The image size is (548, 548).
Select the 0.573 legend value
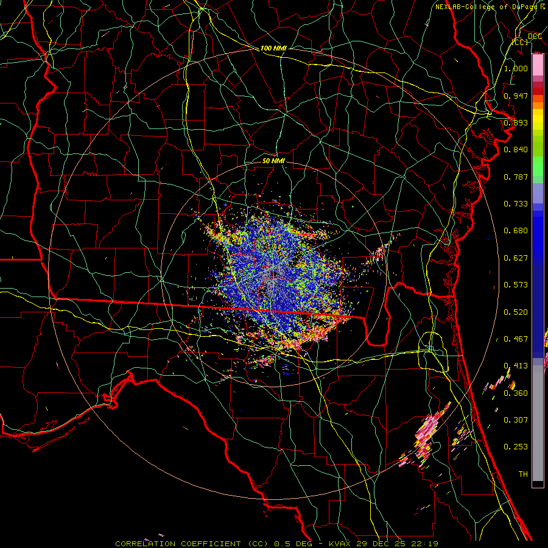[516, 284]
